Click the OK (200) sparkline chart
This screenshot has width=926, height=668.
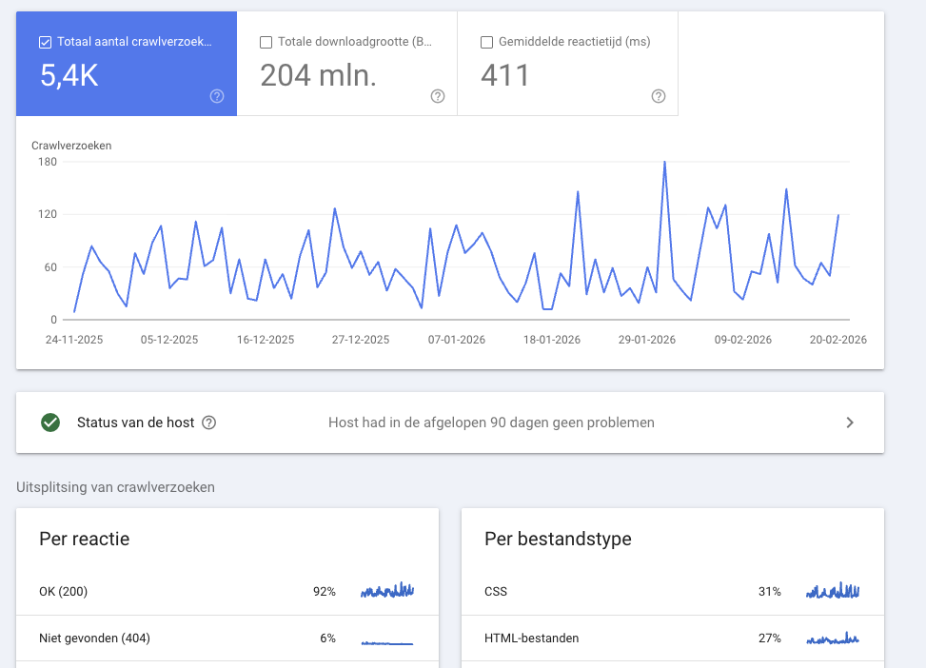click(387, 591)
